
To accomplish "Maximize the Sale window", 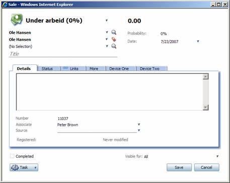I will pyautogui.click(x=219, y=5).
